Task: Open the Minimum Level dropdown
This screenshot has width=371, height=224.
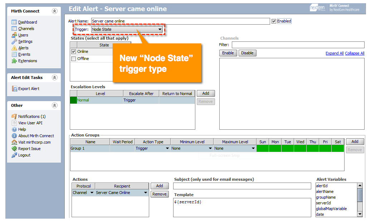Action: pyautogui.click(x=192, y=148)
